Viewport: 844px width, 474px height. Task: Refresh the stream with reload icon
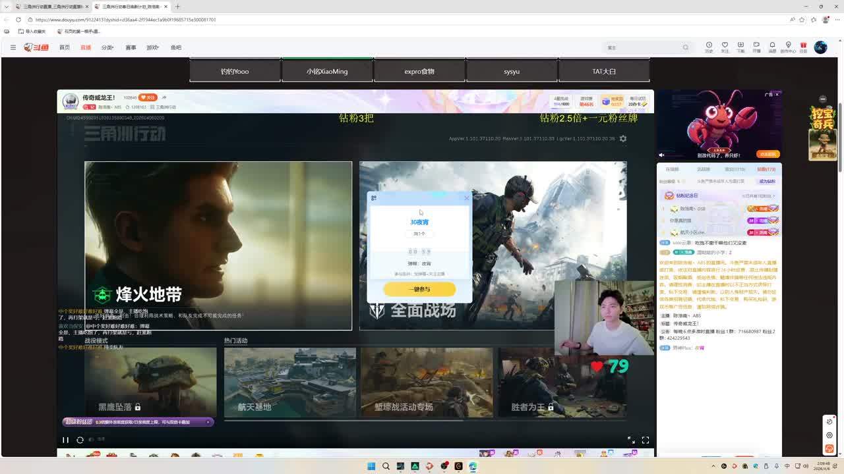click(x=80, y=440)
